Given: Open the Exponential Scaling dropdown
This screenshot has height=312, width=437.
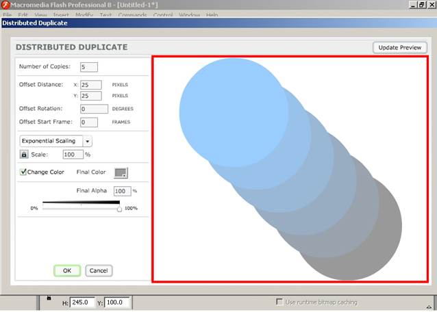Looking at the screenshot, I should click(x=87, y=142).
